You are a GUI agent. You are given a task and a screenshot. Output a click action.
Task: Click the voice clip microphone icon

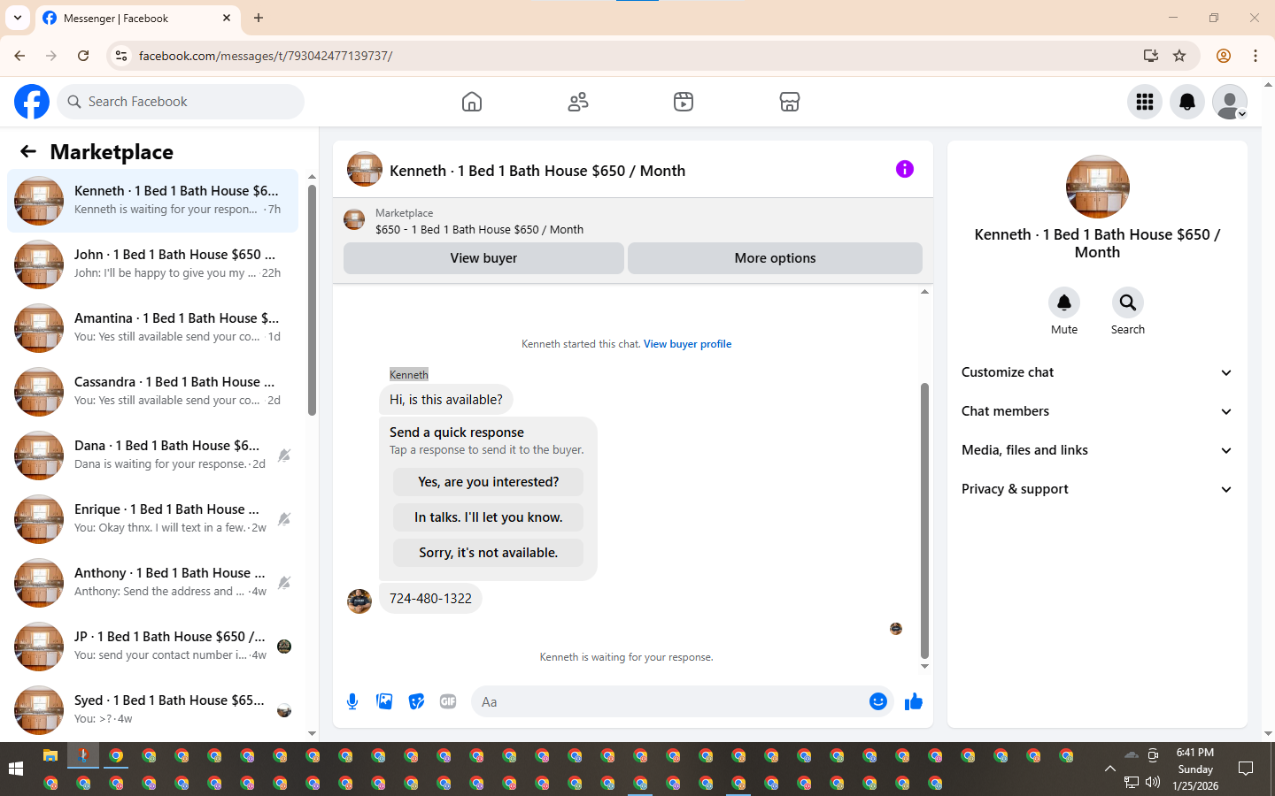point(352,701)
